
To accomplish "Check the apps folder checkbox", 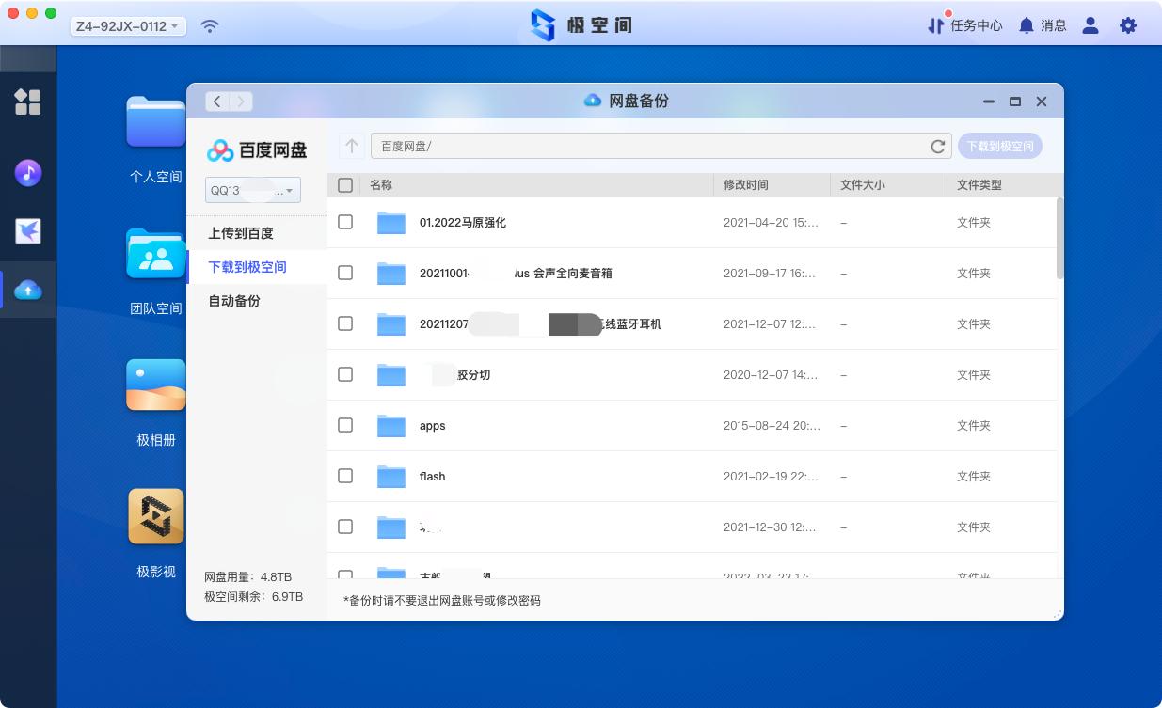I will [345, 425].
